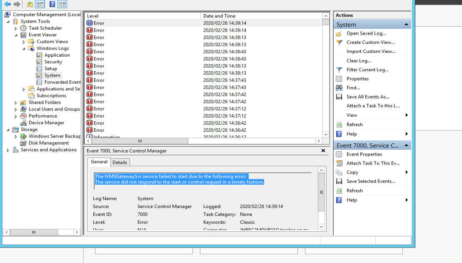Image resolution: width=462 pixels, height=263 pixels.
Task: Click the Create Custom View funnel icon
Action: [x=339, y=43]
